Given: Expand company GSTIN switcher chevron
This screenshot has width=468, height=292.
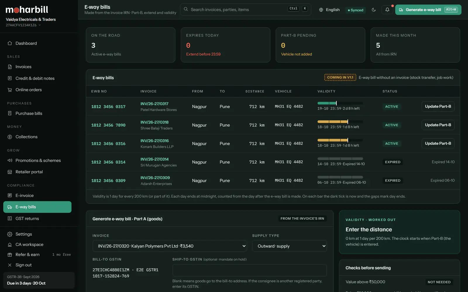Looking at the screenshot, I should (39, 25).
